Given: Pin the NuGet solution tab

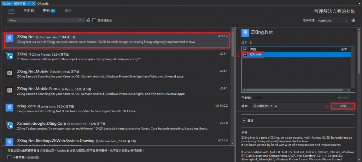Looking at the screenshot, I should coord(29,4).
